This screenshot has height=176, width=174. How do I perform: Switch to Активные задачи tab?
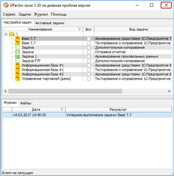coord(50,23)
